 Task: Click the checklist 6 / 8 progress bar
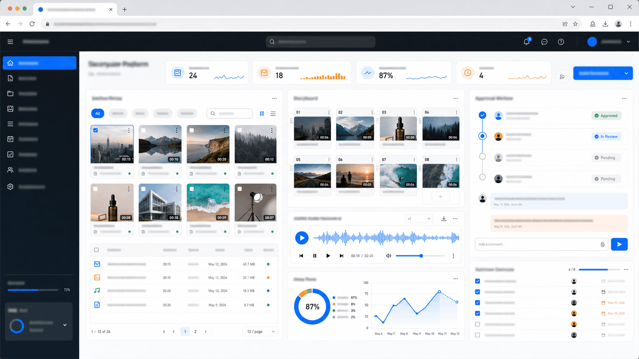pyautogui.click(x=600, y=270)
